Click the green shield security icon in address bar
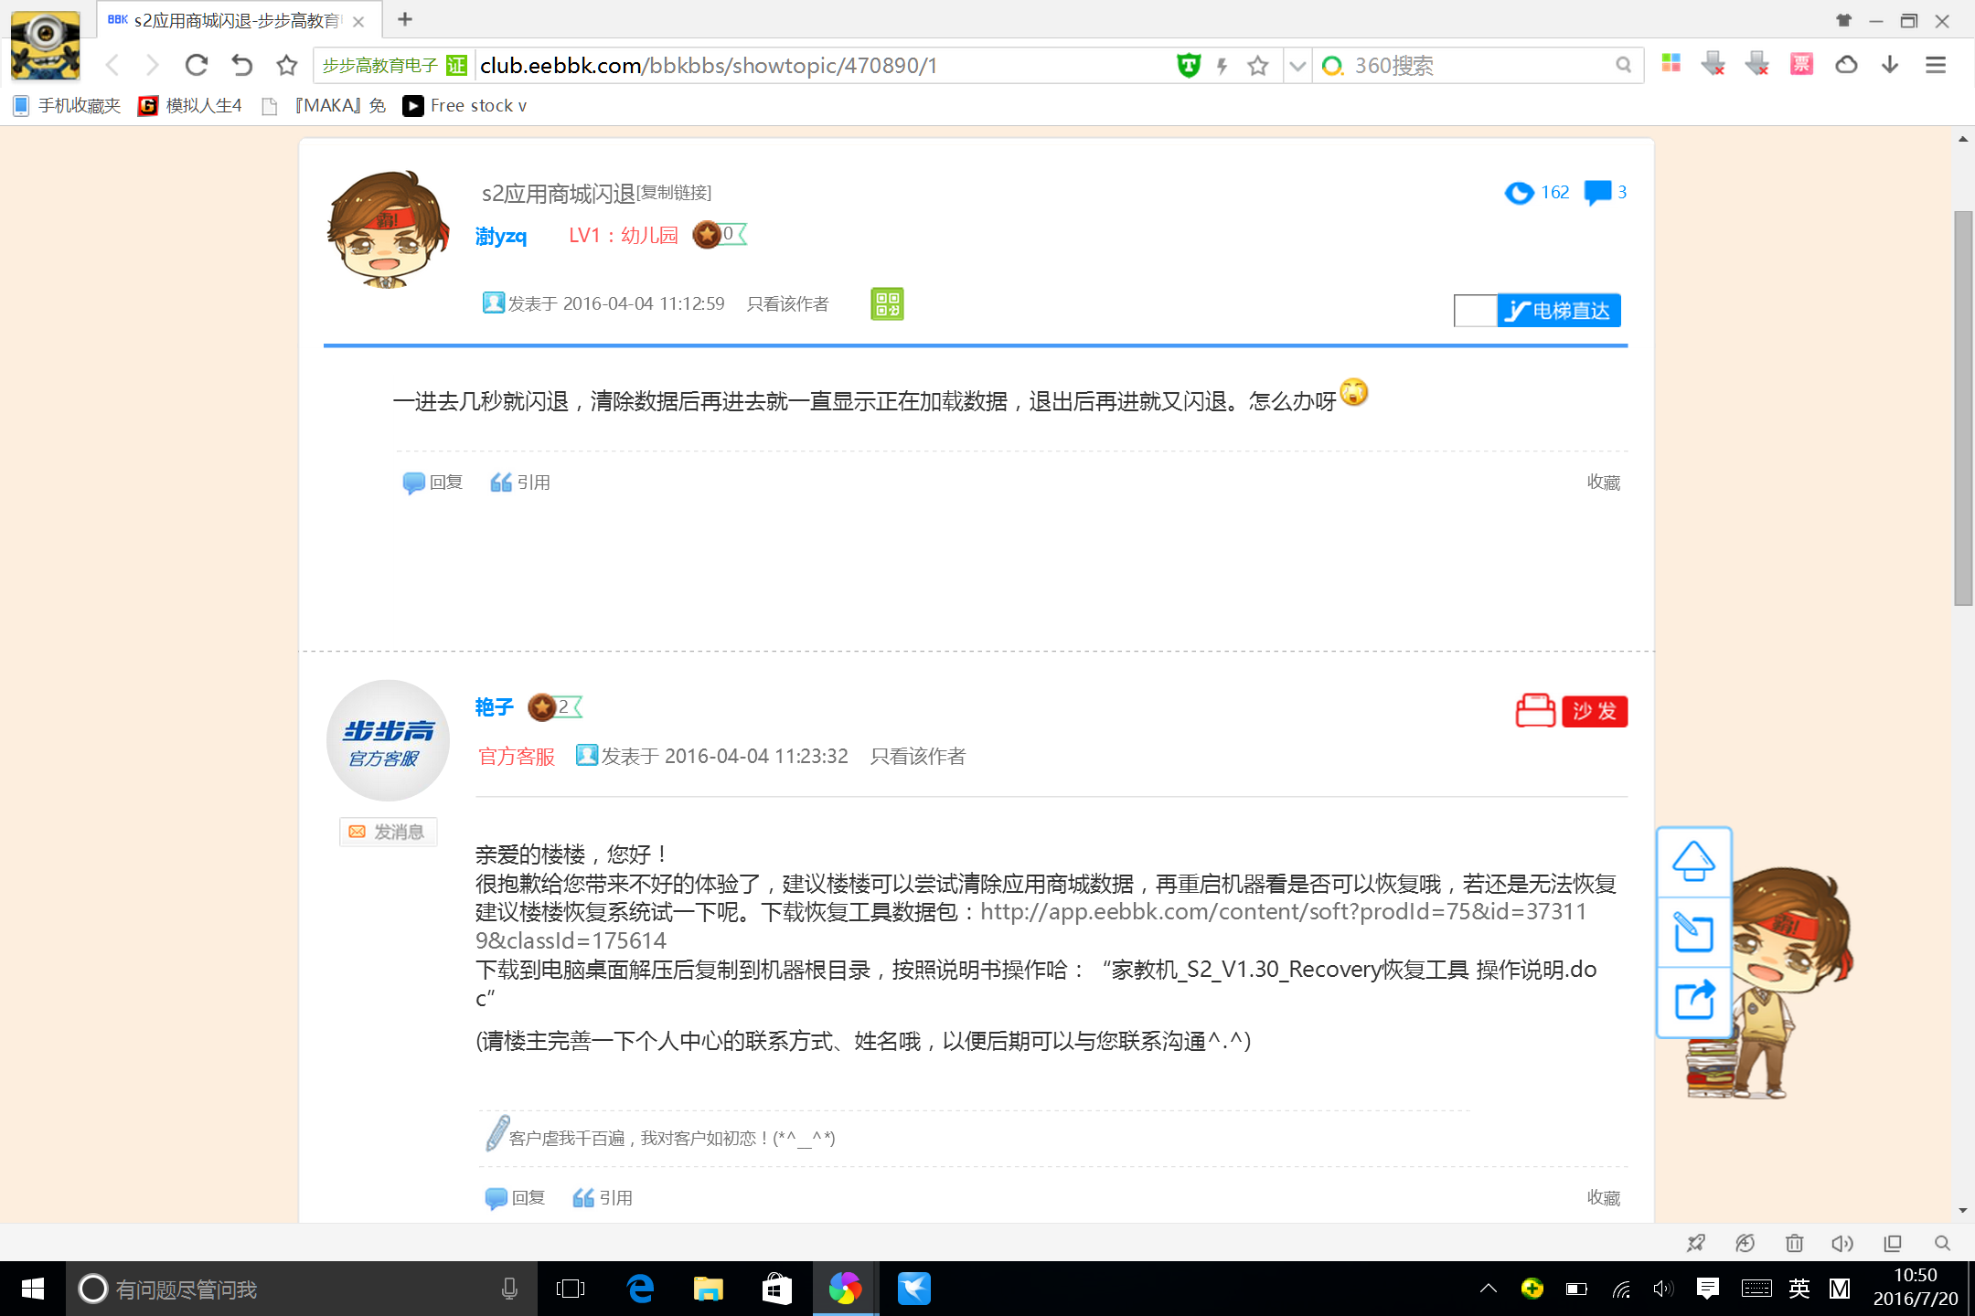 click(1188, 65)
